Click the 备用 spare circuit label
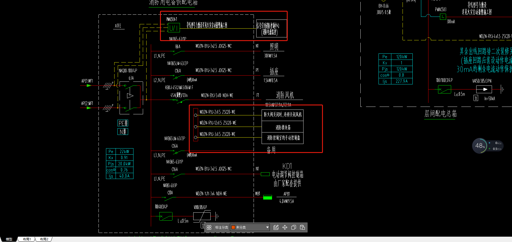 (x=271, y=150)
